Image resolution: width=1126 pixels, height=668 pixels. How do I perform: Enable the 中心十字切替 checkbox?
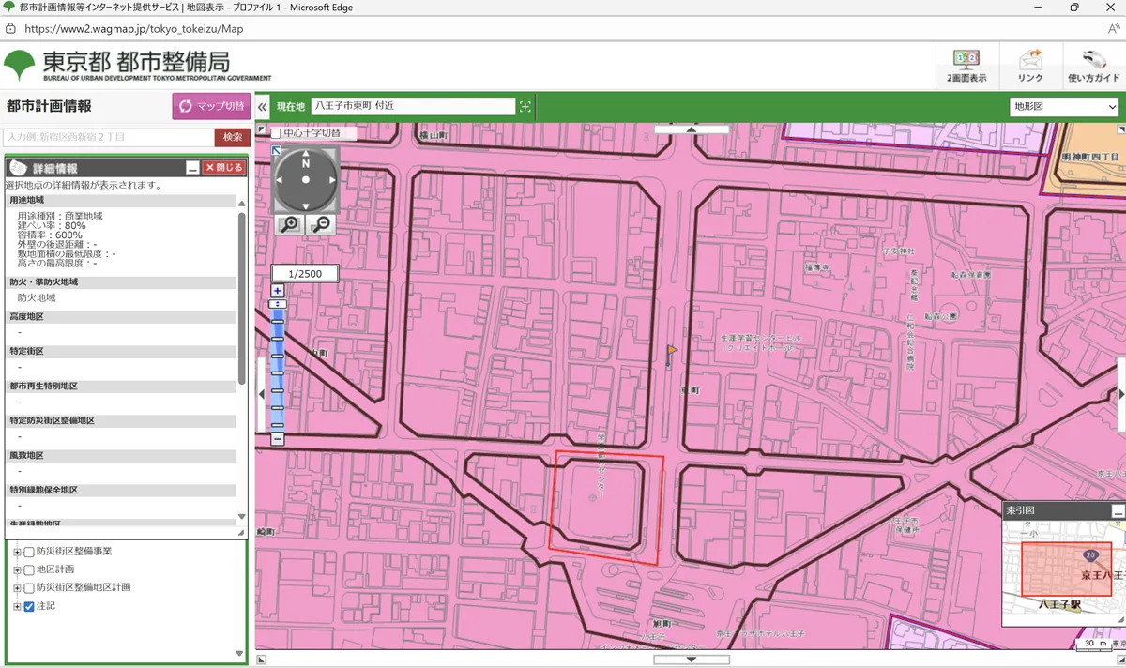[x=276, y=133]
